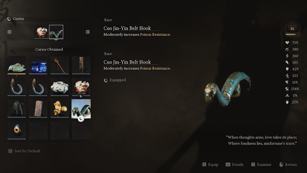Image resolution: width=307 pixels, height=173 pixels.
Task: Pick the wooden back scratcher curio
Action: pos(60,65)
